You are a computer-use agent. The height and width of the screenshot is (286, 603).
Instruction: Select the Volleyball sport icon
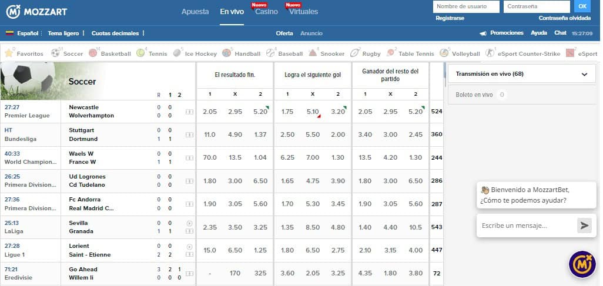(x=444, y=53)
